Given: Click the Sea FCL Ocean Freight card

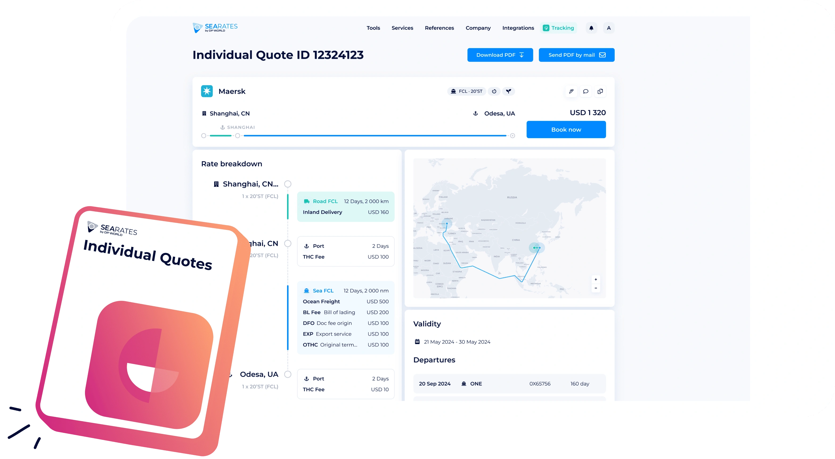Looking at the screenshot, I should [x=345, y=317].
